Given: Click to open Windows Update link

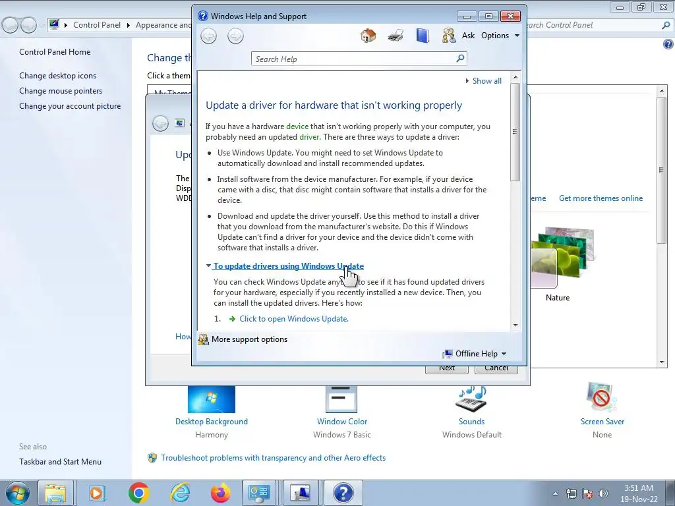Looking at the screenshot, I should coord(294,319).
